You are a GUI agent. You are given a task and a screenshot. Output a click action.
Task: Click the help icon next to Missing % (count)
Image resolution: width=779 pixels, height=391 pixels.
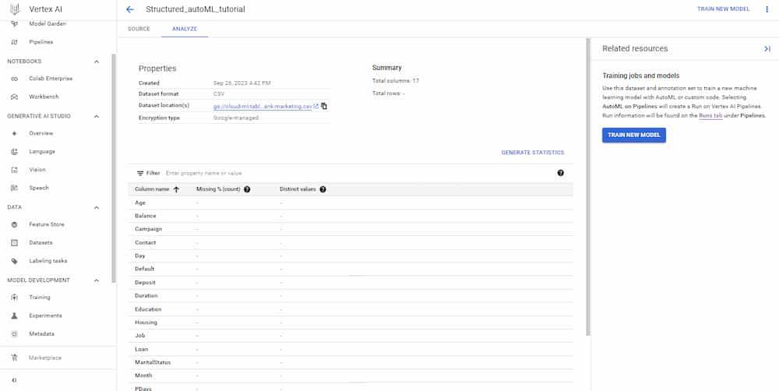[x=247, y=189]
